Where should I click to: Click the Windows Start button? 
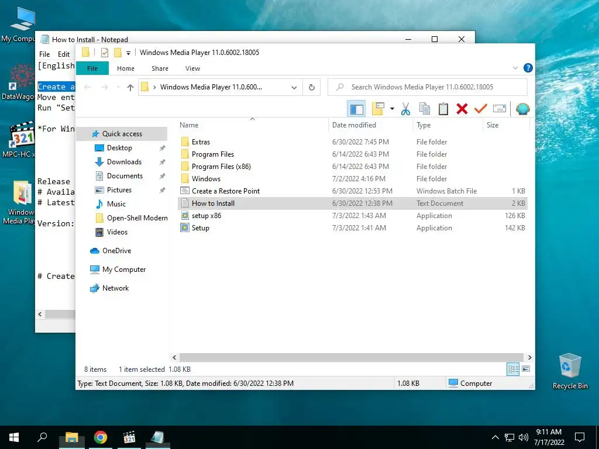pyautogui.click(x=14, y=437)
